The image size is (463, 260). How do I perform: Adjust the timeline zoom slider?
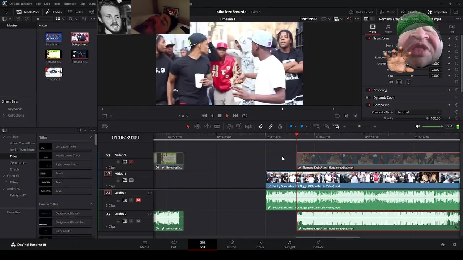click(x=359, y=126)
